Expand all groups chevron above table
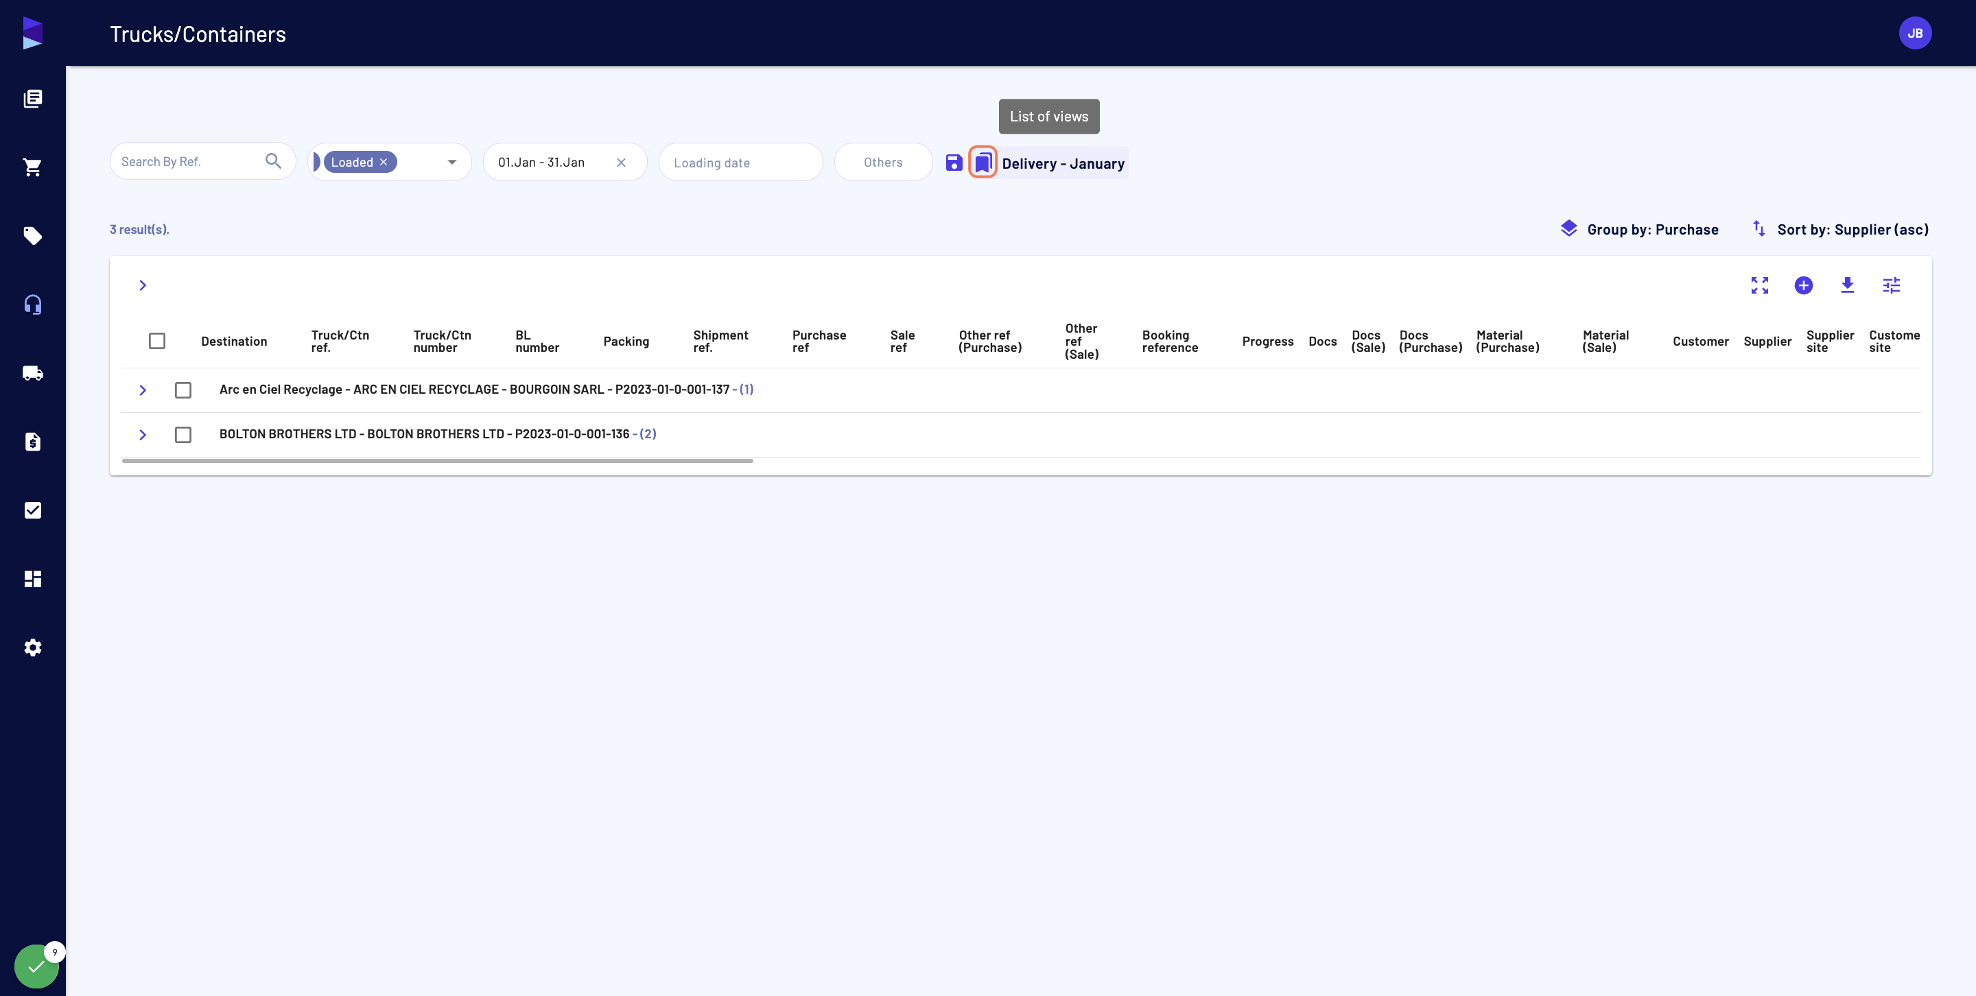This screenshot has height=996, width=1976. click(x=143, y=285)
